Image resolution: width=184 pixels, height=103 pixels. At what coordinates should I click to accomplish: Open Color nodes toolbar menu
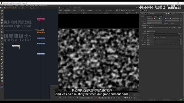2,23
